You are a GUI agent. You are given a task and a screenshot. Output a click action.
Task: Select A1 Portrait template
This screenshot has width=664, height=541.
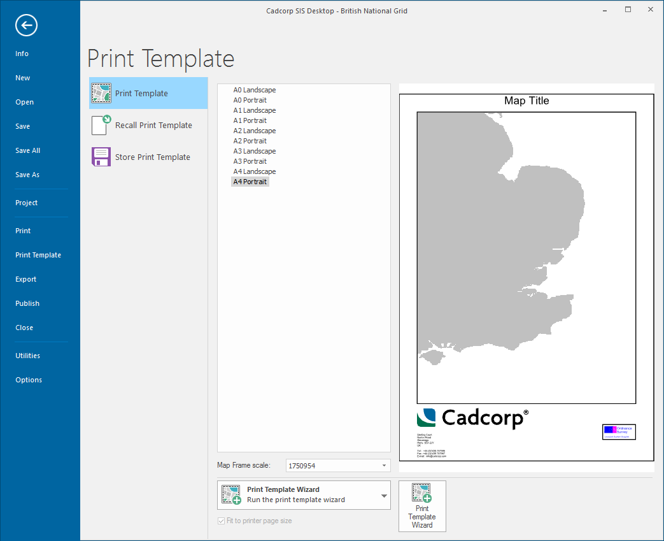(x=250, y=120)
